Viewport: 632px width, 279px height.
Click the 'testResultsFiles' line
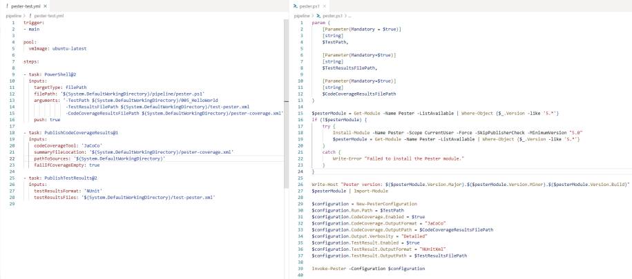[x=124, y=198]
